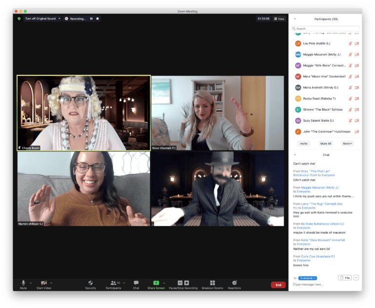The image size is (375, 308).
Task: Click Maggie "Milk-Bone" muted microphone icon
Action: tap(350, 65)
